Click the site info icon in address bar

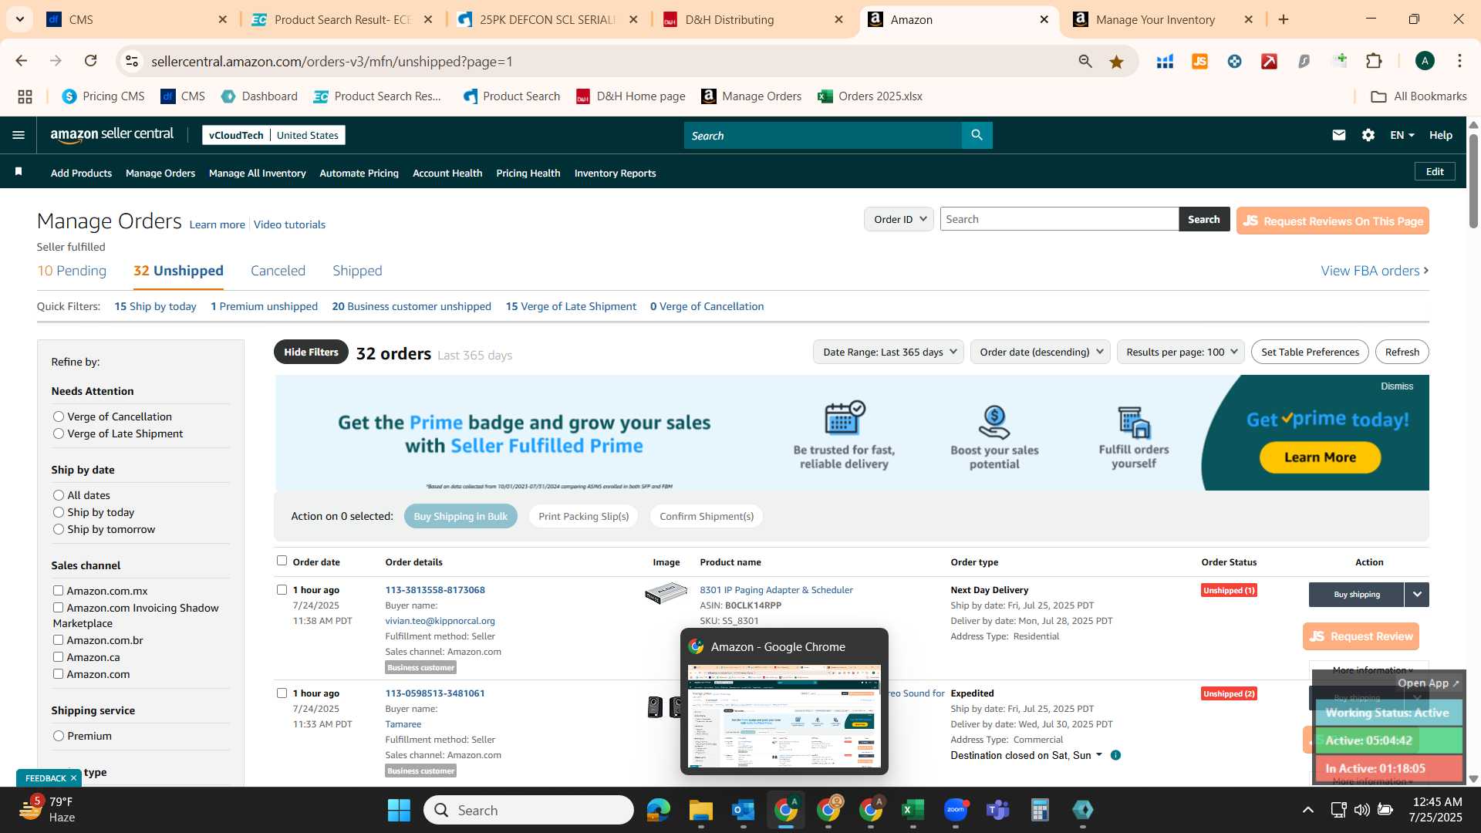point(132,61)
